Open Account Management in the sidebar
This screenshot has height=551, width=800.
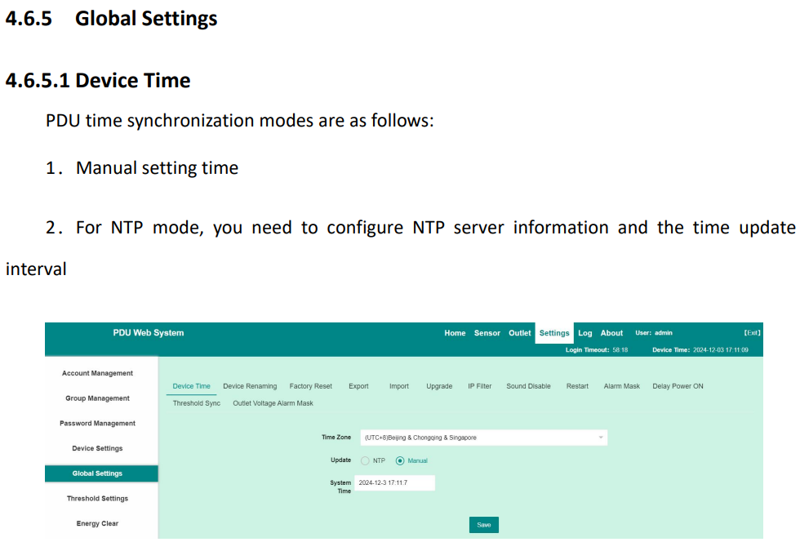pos(97,374)
